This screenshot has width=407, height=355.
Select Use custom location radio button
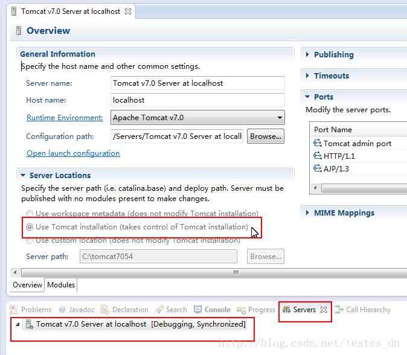(30, 240)
